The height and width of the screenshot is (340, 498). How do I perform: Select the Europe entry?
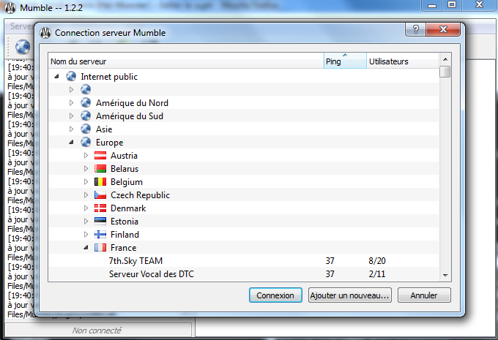coord(244,142)
